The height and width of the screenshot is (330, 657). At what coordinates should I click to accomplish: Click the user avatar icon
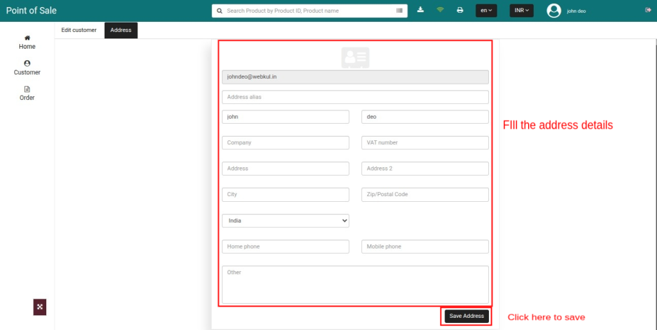point(554,10)
